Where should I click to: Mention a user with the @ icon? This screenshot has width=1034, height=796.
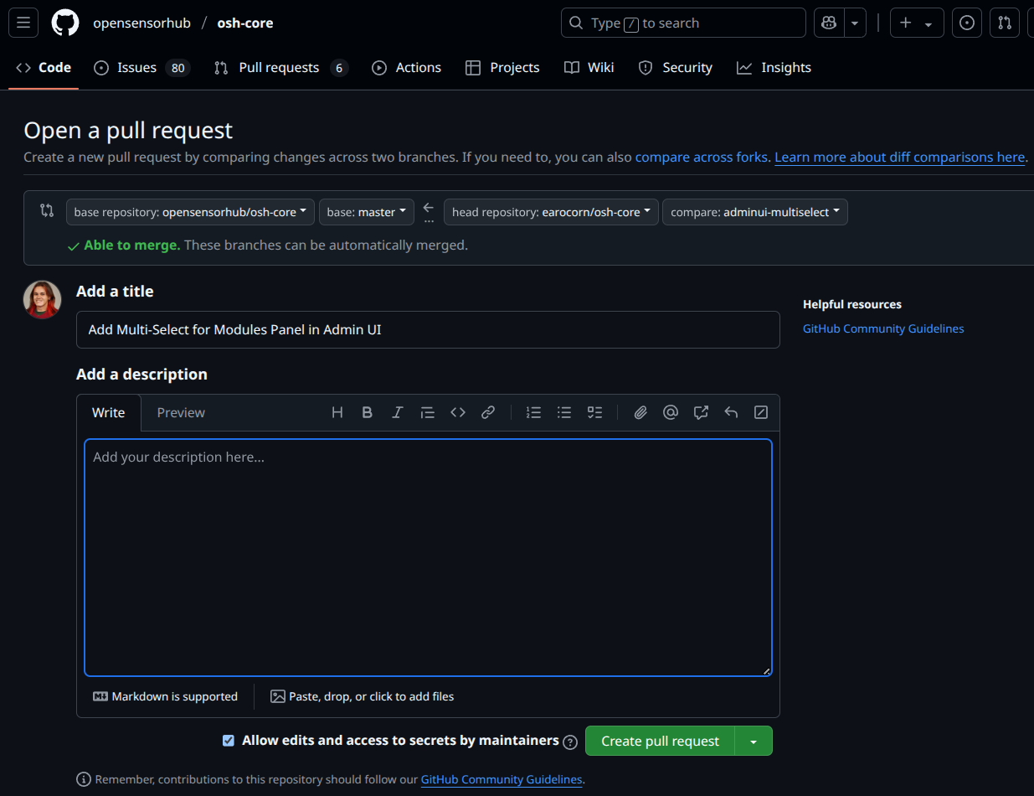point(670,412)
